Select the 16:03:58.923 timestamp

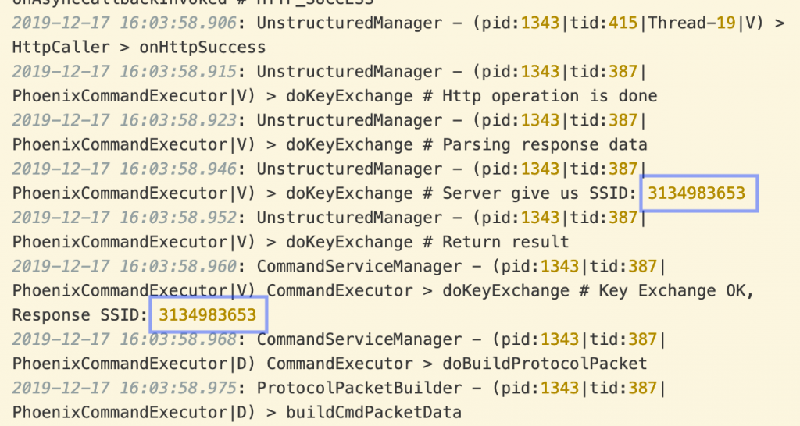tap(124, 120)
